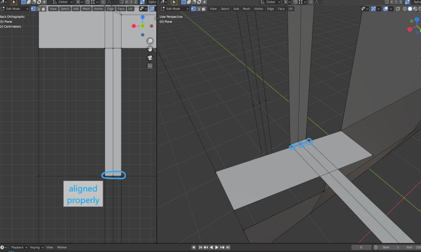Open Playback dropdown in timeline

(x=19, y=247)
